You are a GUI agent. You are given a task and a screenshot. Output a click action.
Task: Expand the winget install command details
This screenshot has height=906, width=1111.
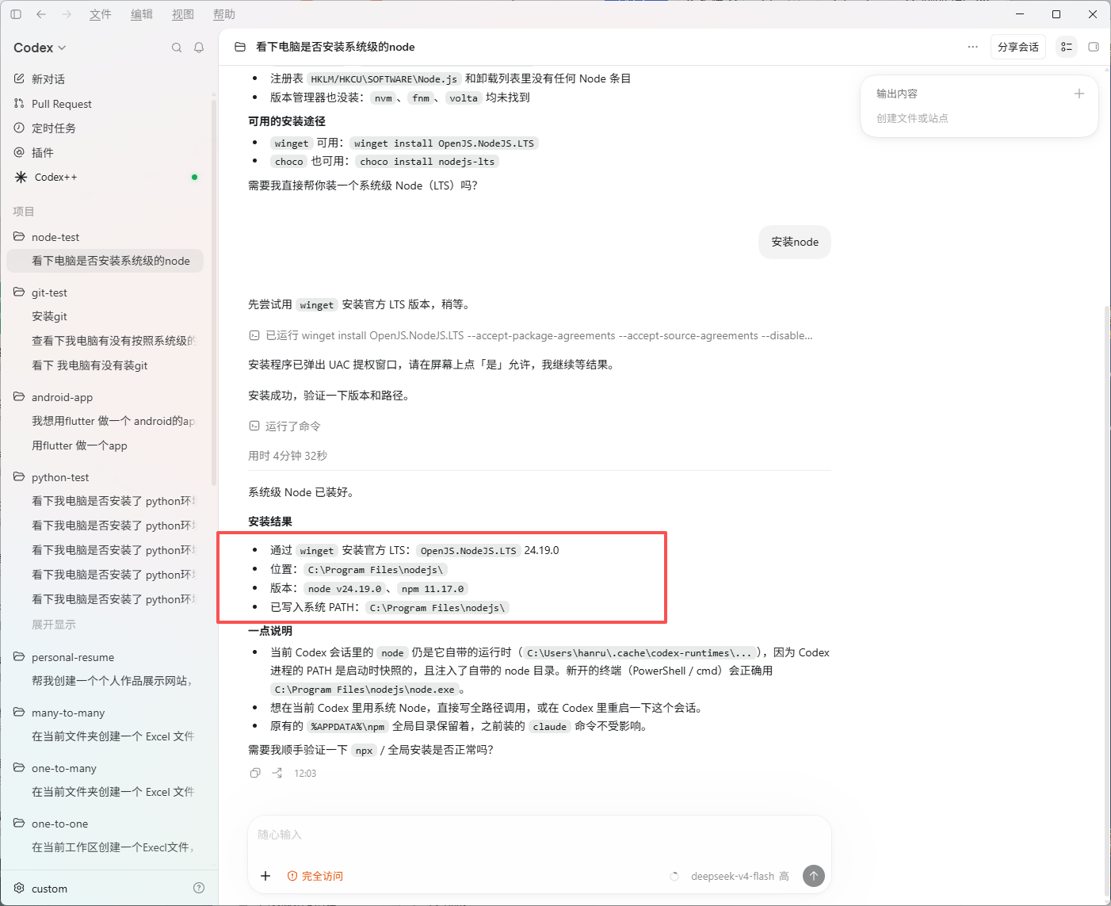tap(531, 336)
